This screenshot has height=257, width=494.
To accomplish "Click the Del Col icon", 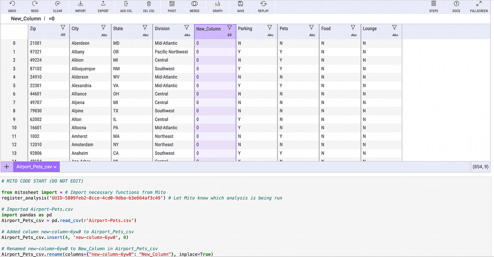I will pos(149,7).
